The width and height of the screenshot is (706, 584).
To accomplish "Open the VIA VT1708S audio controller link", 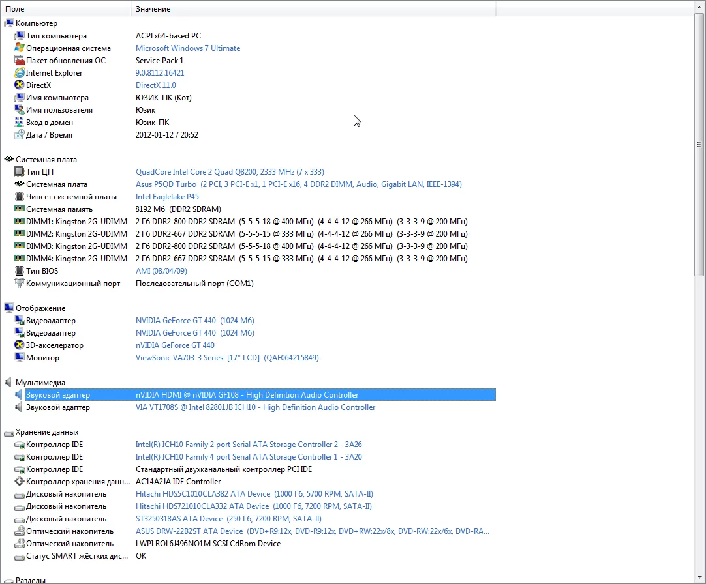I will [x=255, y=407].
